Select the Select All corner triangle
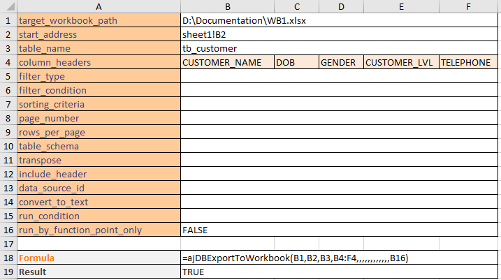This screenshot has height=280, width=501. point(8,6)
